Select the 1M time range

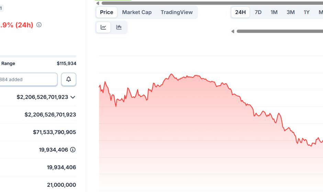[274, 12]
